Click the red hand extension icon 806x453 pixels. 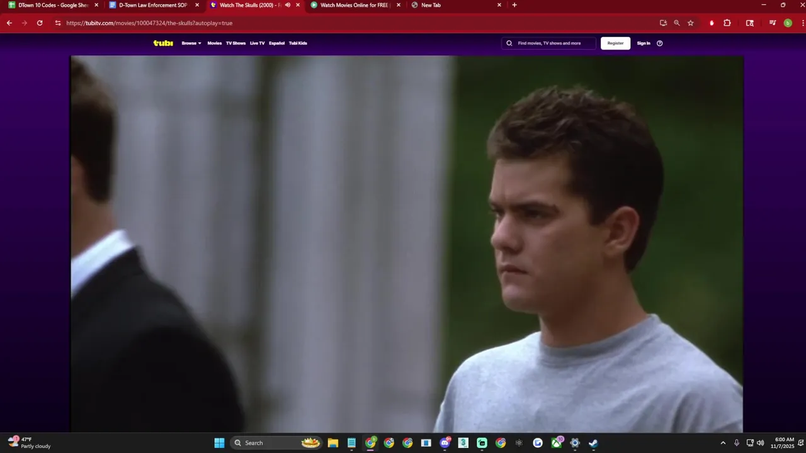[x=712, y=23]
